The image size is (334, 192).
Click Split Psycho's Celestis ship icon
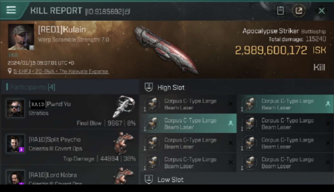124,143
